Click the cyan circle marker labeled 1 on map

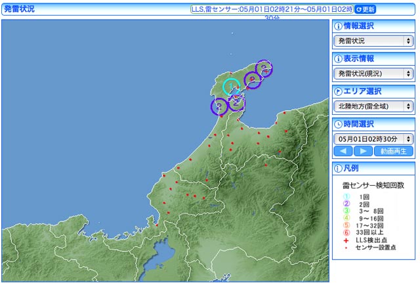(x=231, y=87)
